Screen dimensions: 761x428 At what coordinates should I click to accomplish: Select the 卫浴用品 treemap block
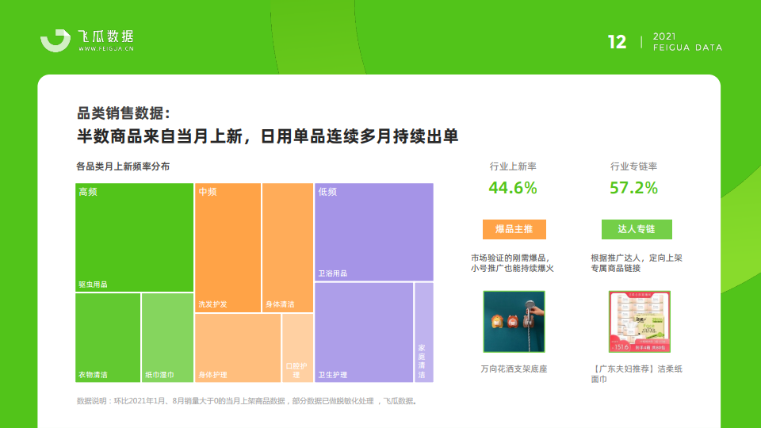(374, 232)
